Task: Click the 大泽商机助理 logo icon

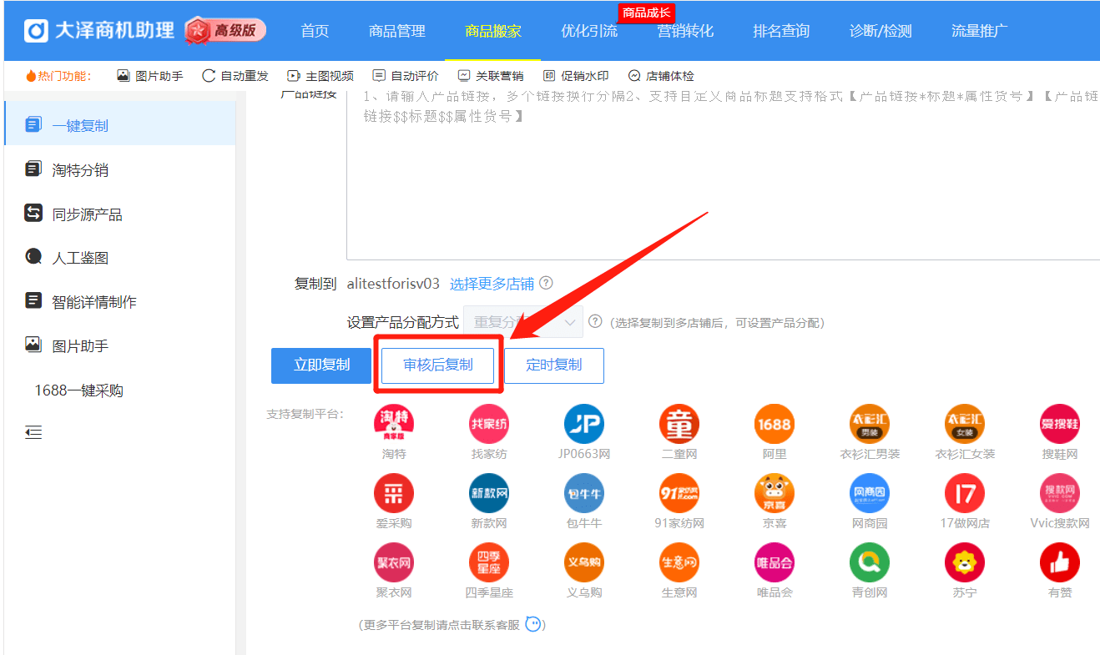Action: point(36,31)
